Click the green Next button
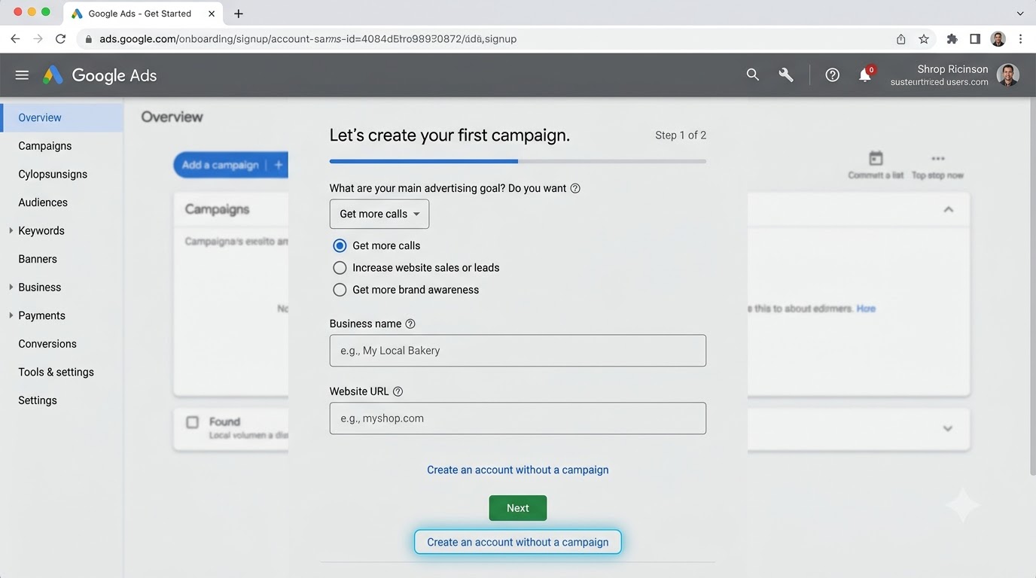 click(518, 508)
